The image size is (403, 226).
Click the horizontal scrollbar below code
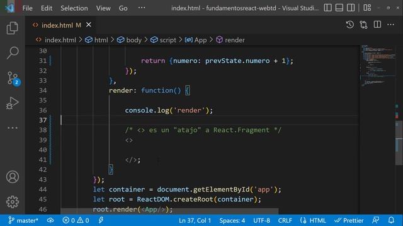pos(169,211)
